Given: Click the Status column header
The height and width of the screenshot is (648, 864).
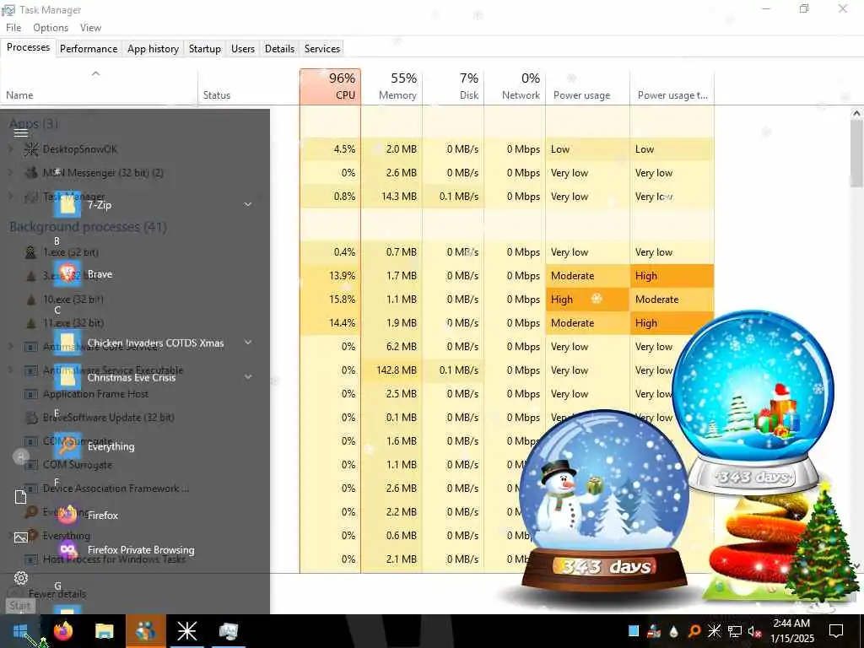Looking at the screenshot, I should (249, 87).
